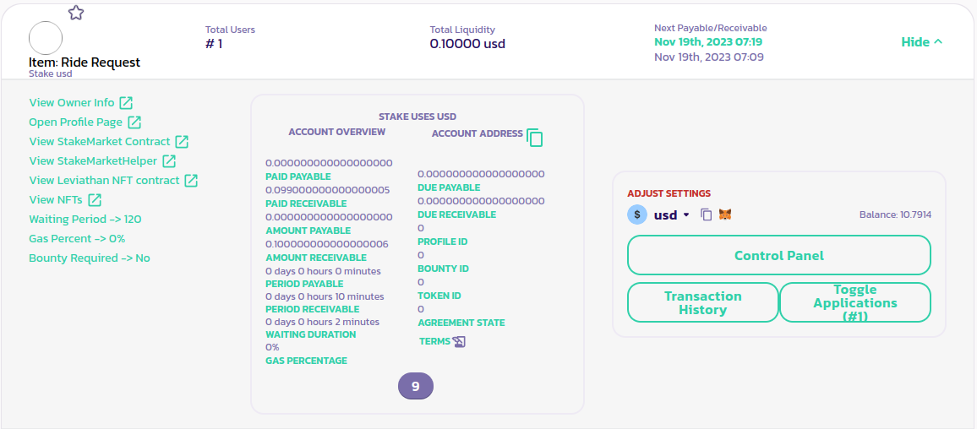Open View StakeMarket Contract link

100,142
